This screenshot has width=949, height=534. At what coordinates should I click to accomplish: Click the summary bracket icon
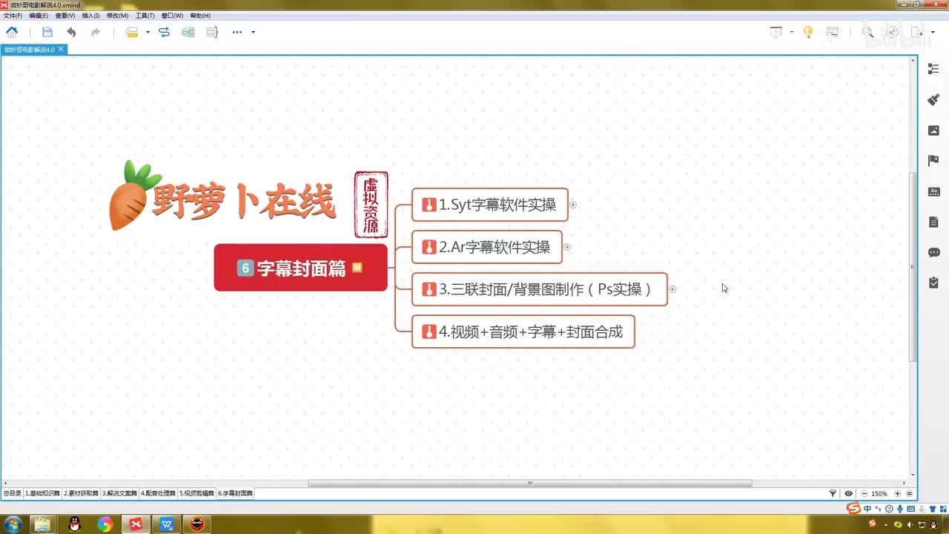[212, 32]
